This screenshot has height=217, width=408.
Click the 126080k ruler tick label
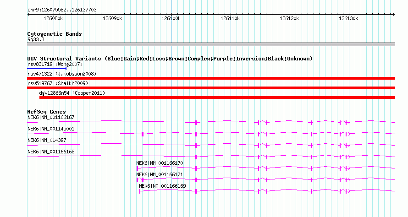[x=53, y=18]
